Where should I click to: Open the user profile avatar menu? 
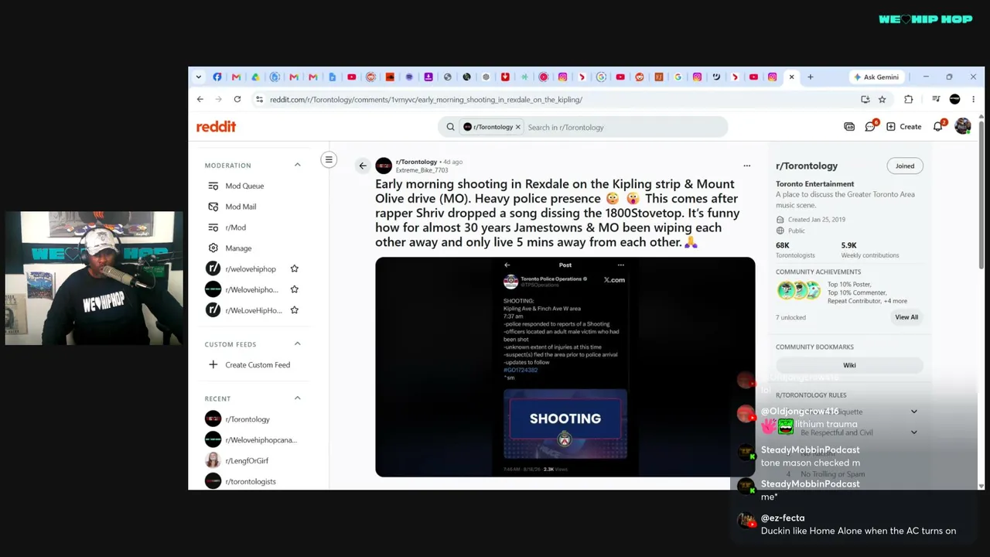(x=962, y=126)
